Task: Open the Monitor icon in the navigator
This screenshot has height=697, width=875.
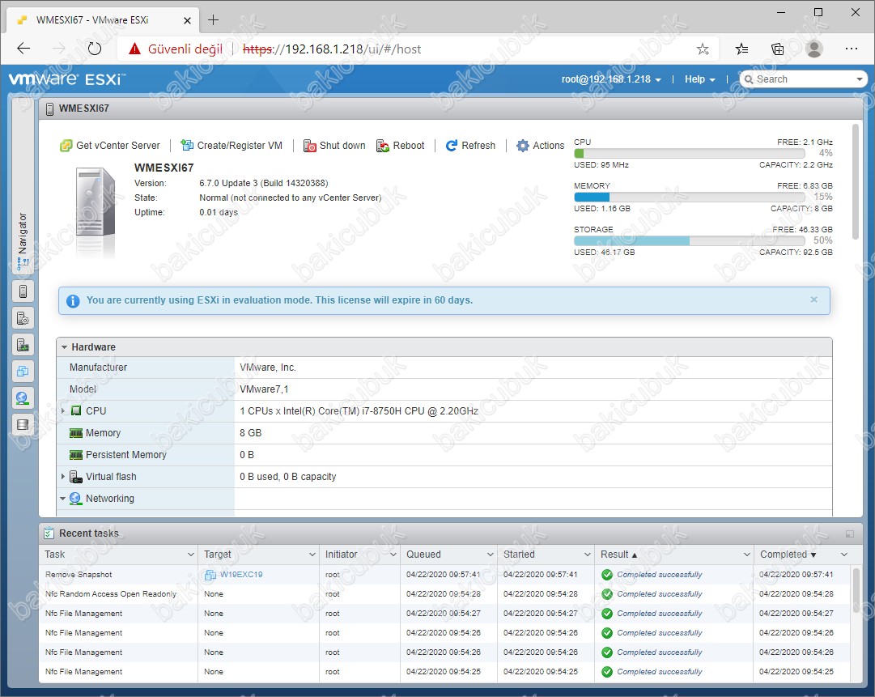Action: click(x=23, y=345)
